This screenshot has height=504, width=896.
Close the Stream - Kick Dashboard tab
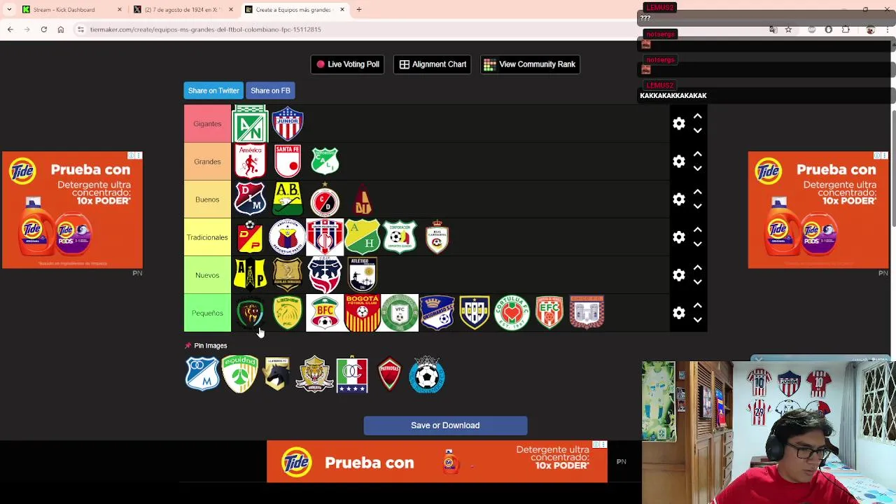119,10
